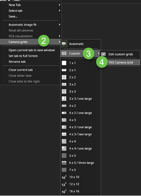The height and width of the screenshot is (196, 141).
Task: Click the Save... menu entry
Action: click(x=13, y=16)
